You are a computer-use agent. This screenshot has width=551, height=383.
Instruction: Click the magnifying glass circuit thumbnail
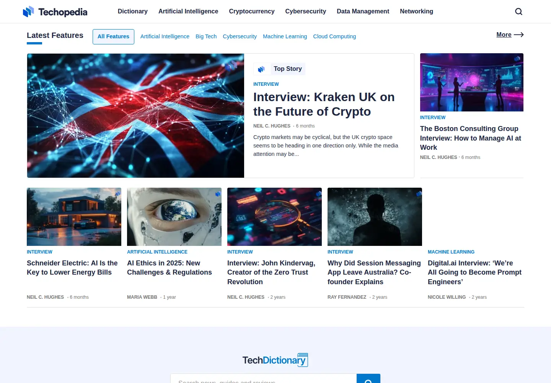274,217
